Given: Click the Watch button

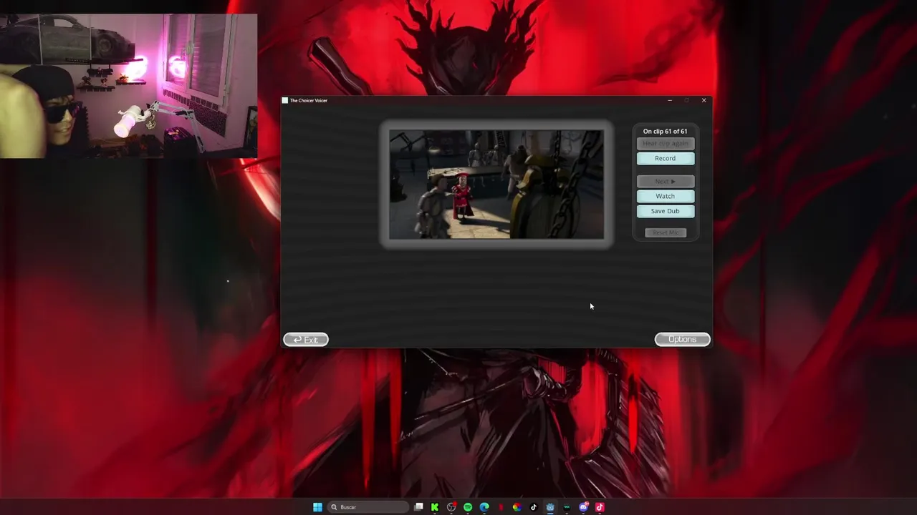Looking at the screenshot, I should (x=665, y=196).
